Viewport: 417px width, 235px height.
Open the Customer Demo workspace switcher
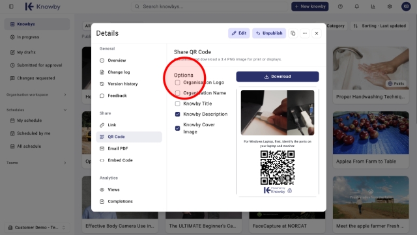37,228
